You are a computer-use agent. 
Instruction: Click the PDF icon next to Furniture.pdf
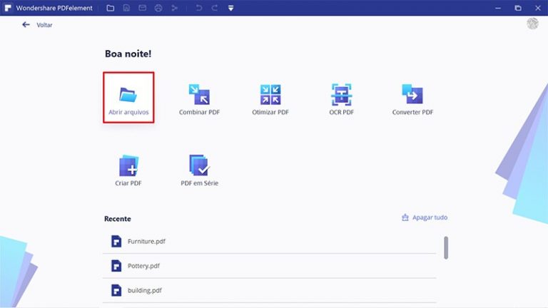pos(116,241)
